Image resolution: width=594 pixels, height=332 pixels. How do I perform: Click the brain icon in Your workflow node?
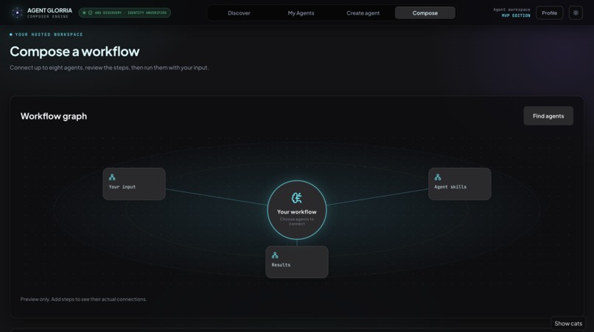click(296, 198)
